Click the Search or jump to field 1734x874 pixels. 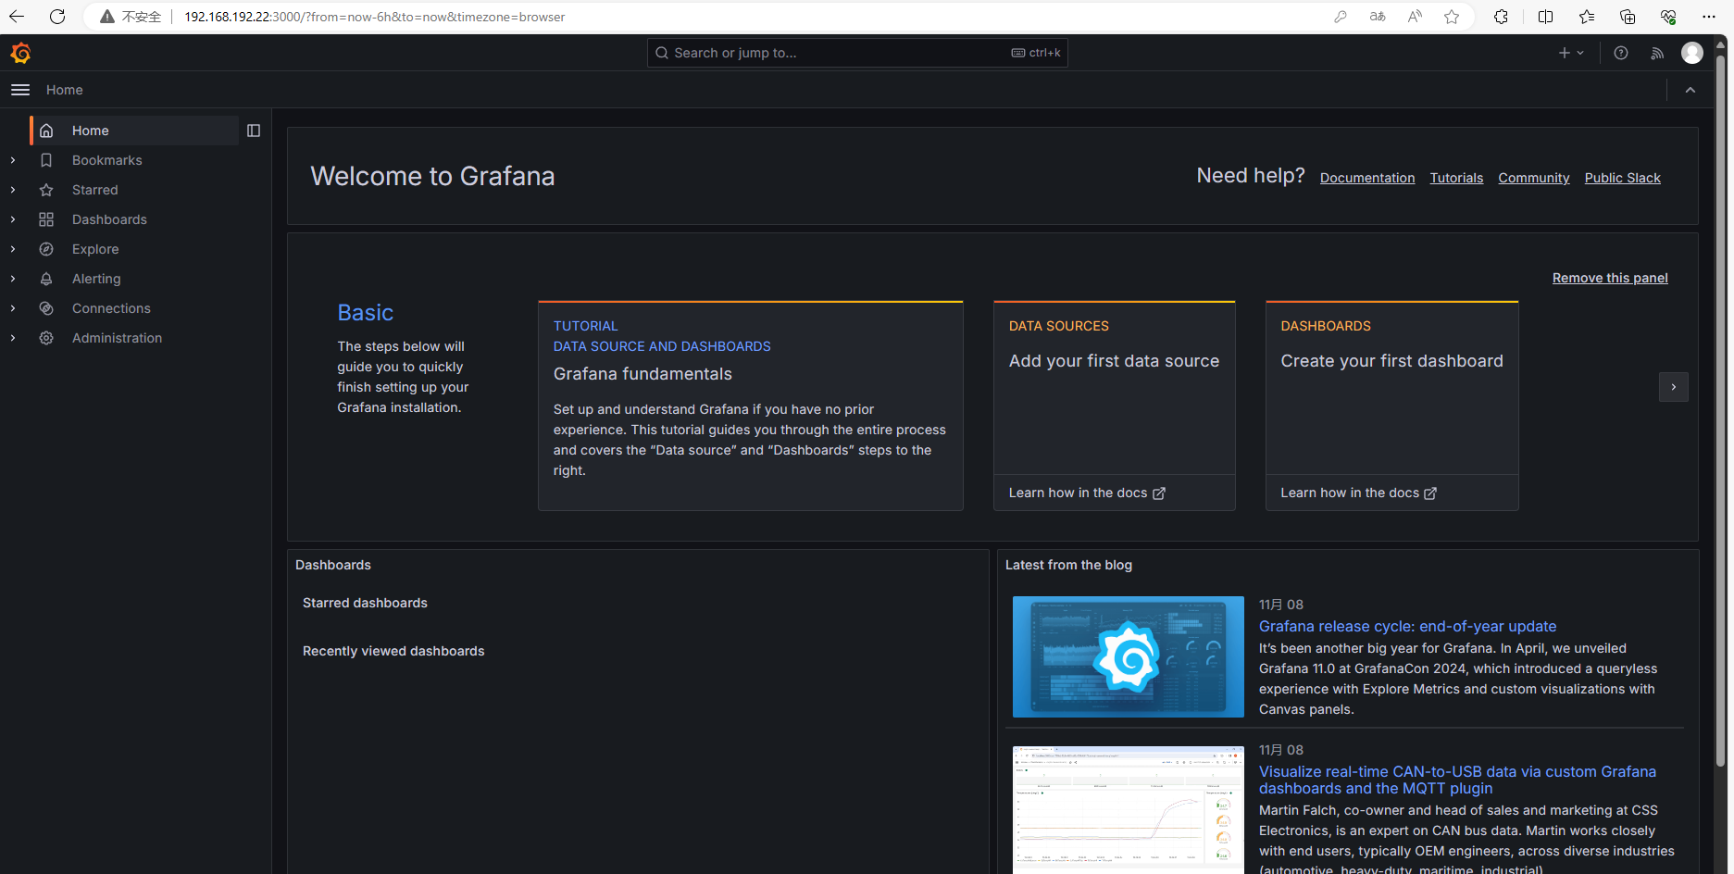click(857, 53)
